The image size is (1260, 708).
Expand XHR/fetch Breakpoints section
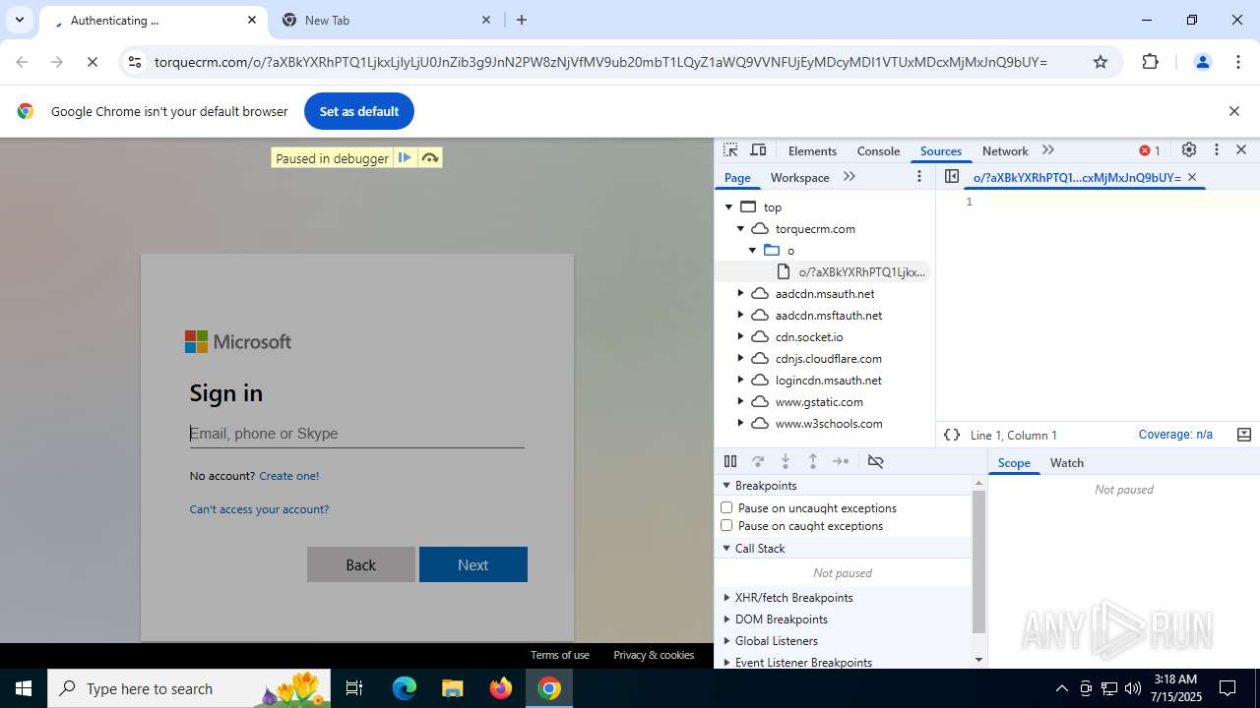click(x=727, y=598)
